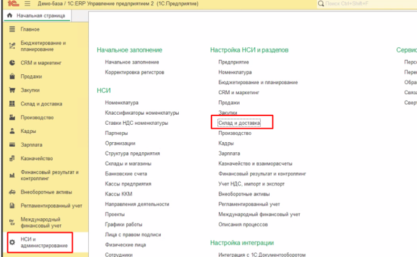Screen dimensions: 417x257
Task: Open Международный финансовый учет settings link
Action: (x=259, y=214)
